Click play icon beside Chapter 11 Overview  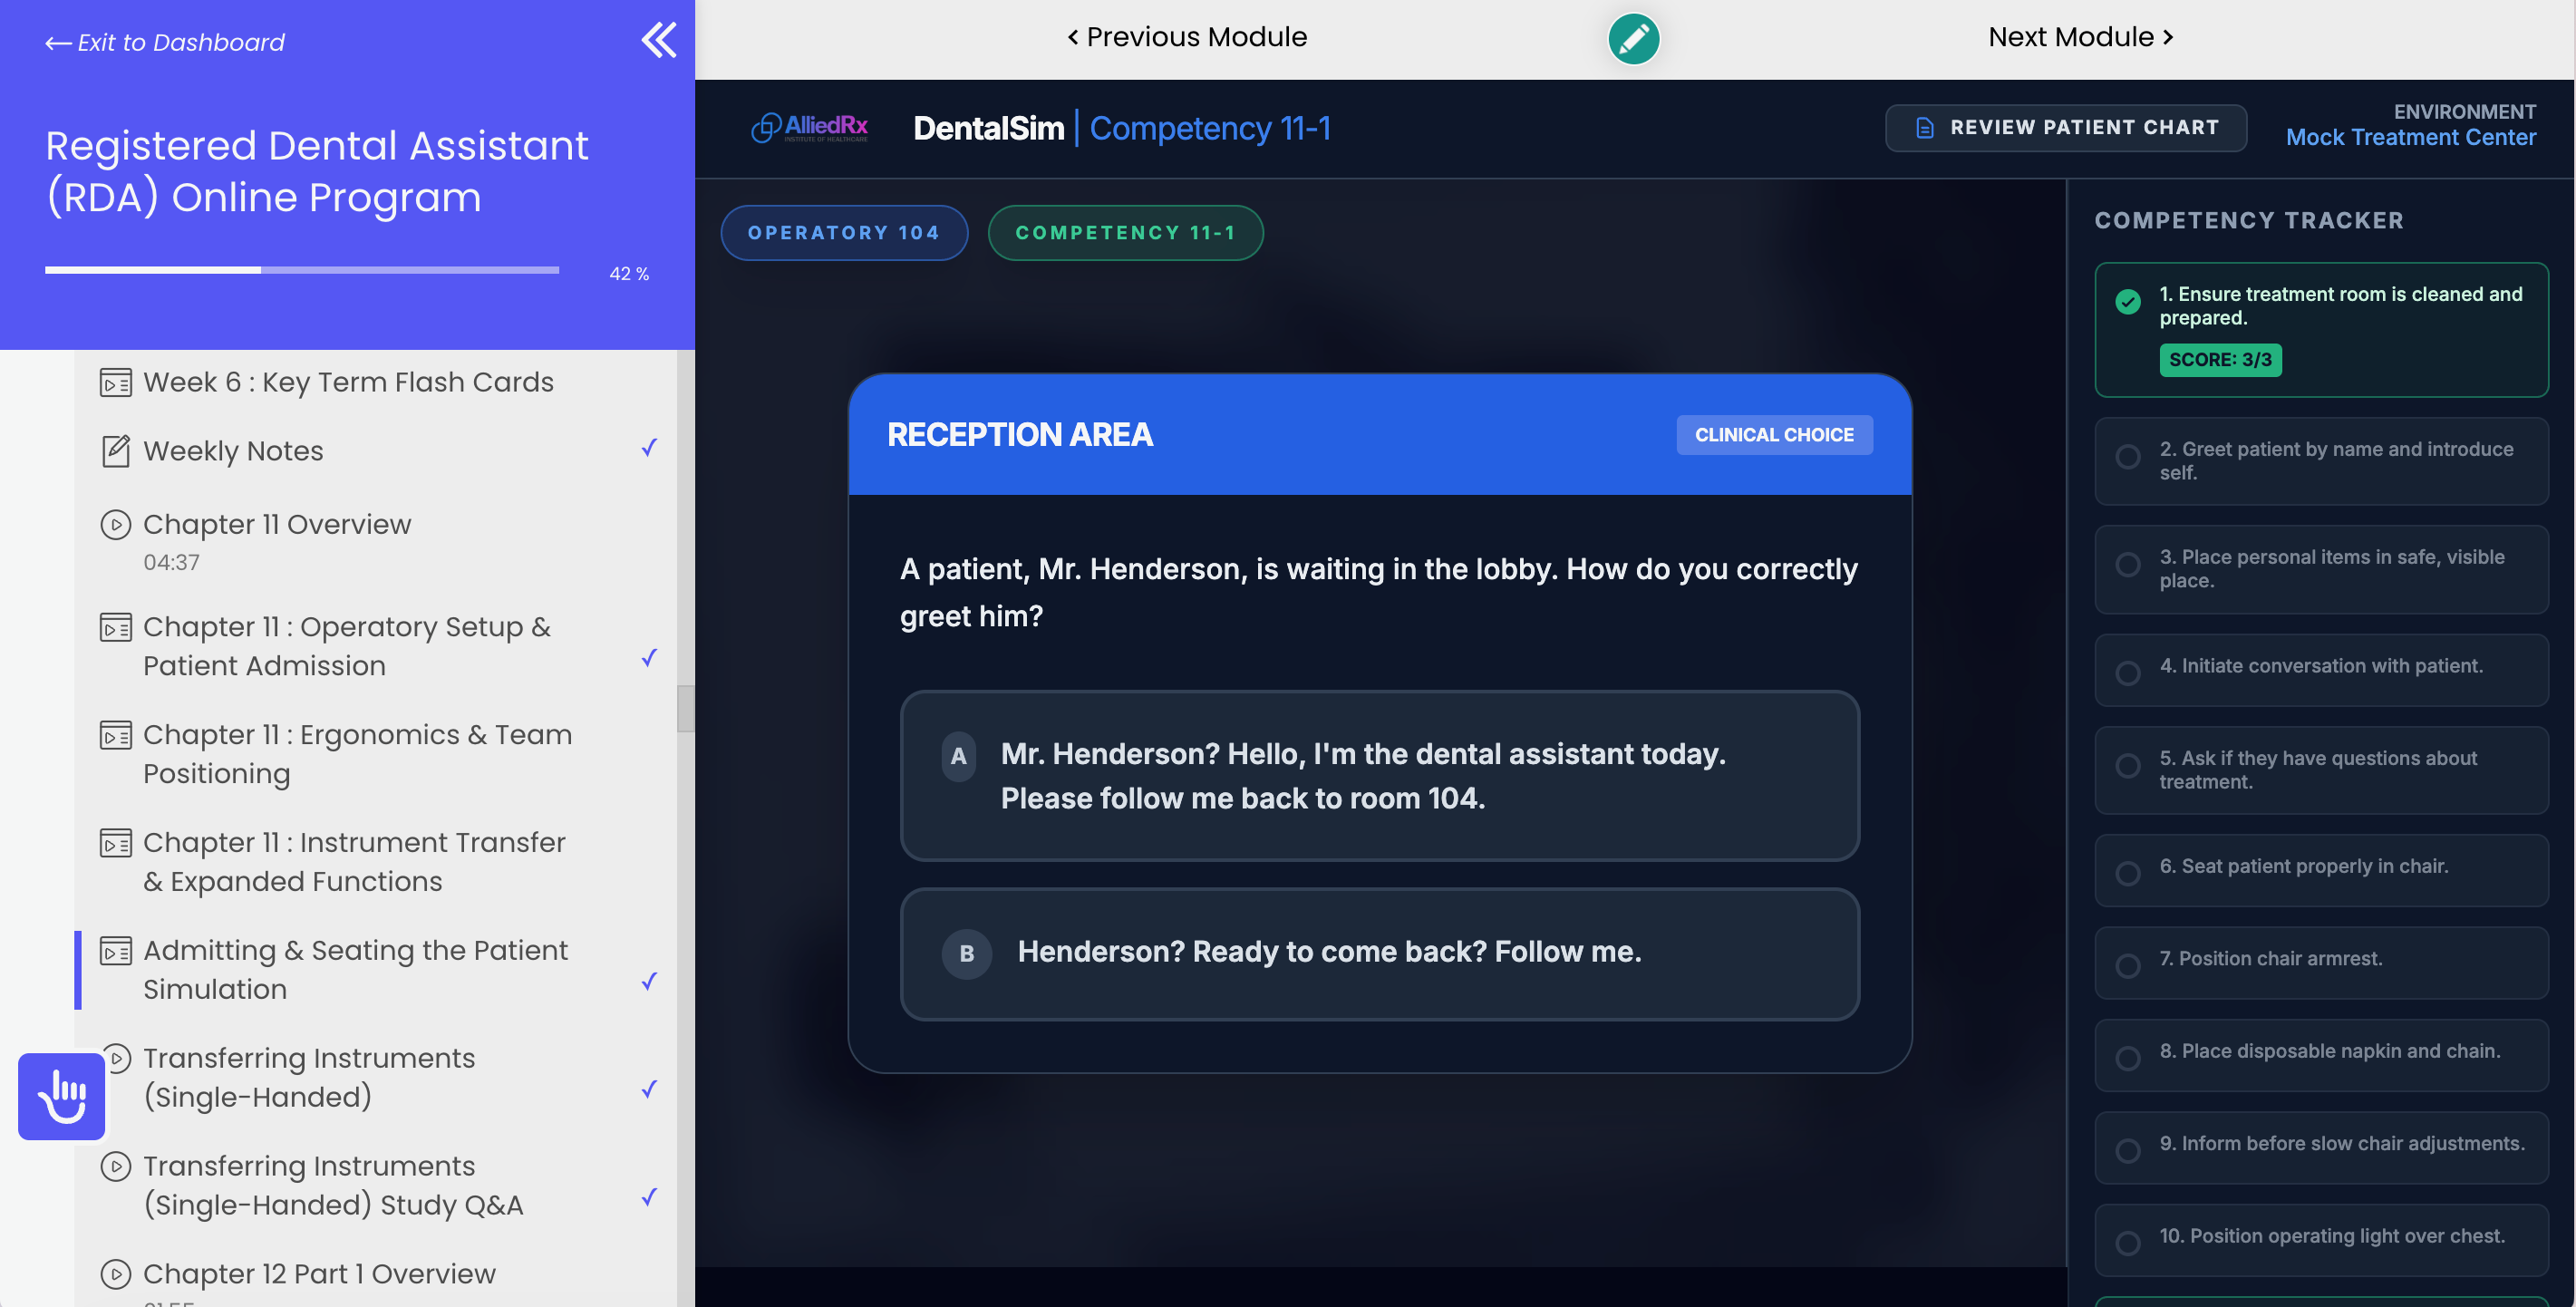(116, 524)
